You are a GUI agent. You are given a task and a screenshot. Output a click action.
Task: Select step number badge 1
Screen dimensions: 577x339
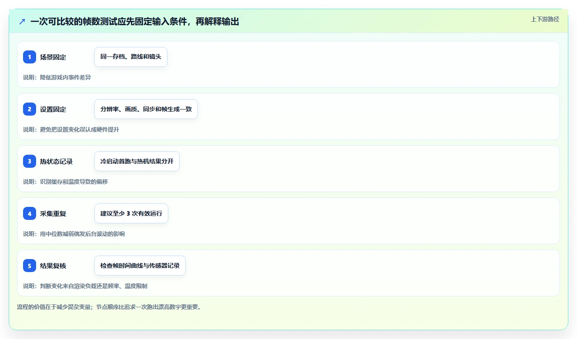[30, 57]
